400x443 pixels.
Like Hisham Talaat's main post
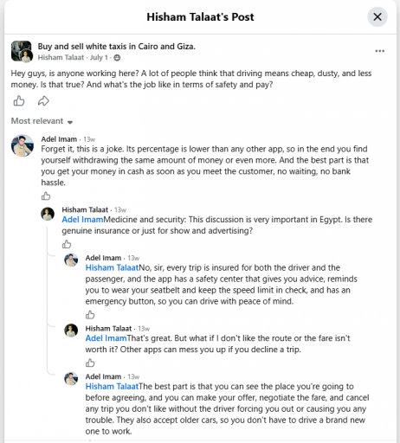(19, 101)
